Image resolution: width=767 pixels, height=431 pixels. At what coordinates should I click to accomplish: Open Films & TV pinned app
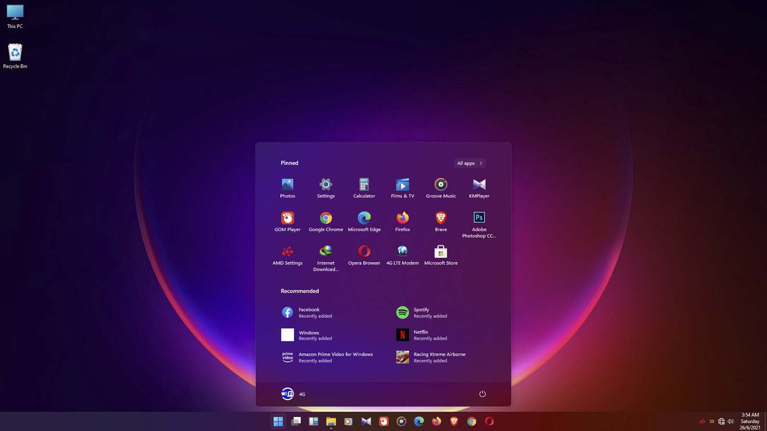[403, 188]
